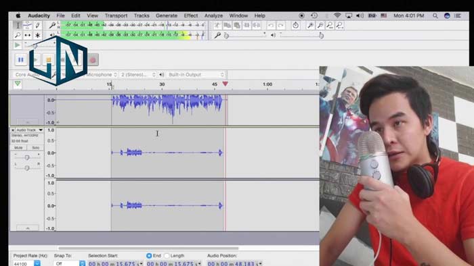Select the End radio button
Viewport: 474px width, 266px height.
pyautogui.click(x=149, y=255)
